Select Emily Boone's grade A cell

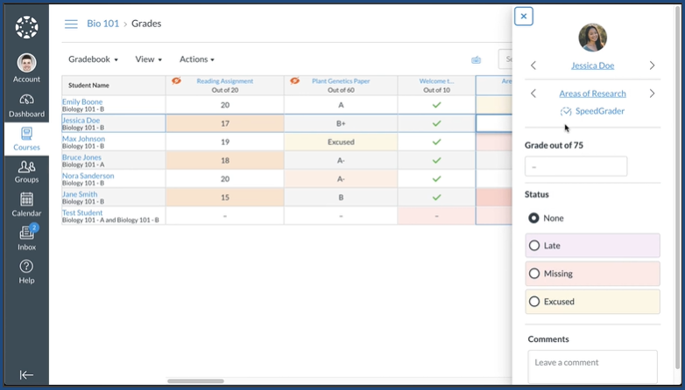(x=341, y=105)
